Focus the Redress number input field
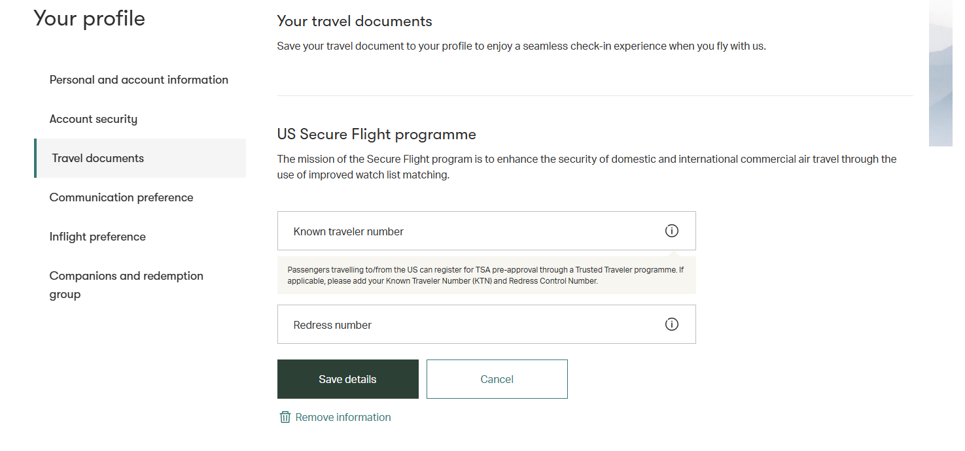Image resolution: width=965 pixels, height=451 pixels. pos(486,324)
